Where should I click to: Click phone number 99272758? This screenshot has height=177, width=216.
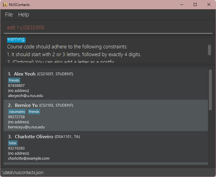click(x=16, y=117)
